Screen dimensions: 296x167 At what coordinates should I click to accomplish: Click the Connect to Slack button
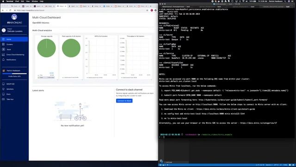pos(124,101)
